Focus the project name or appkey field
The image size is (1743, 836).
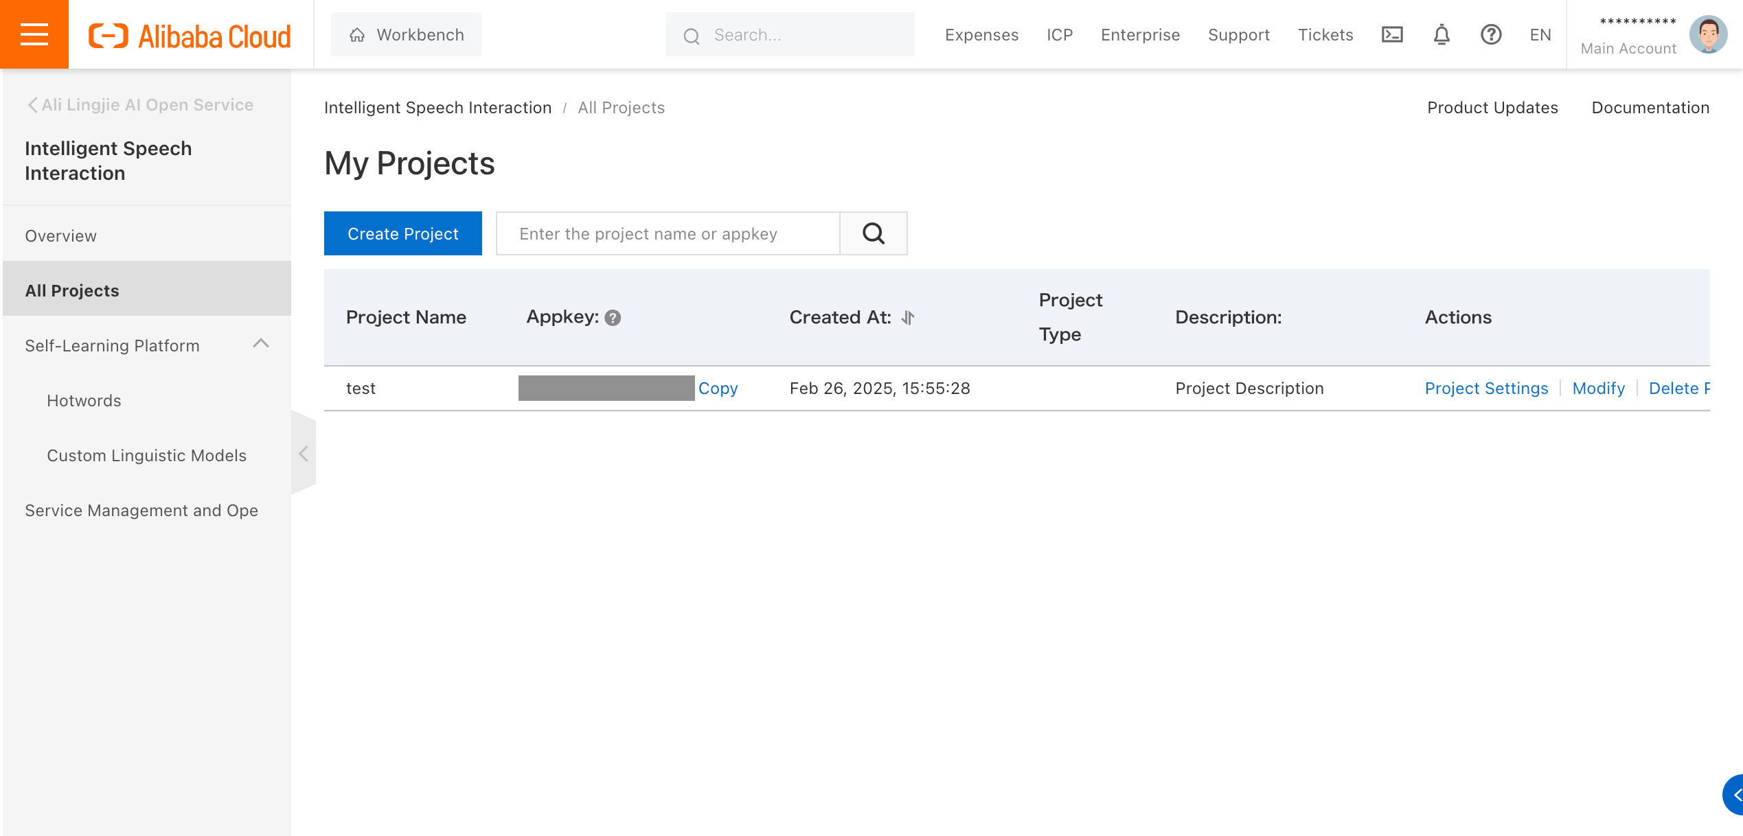coord(668,233)
